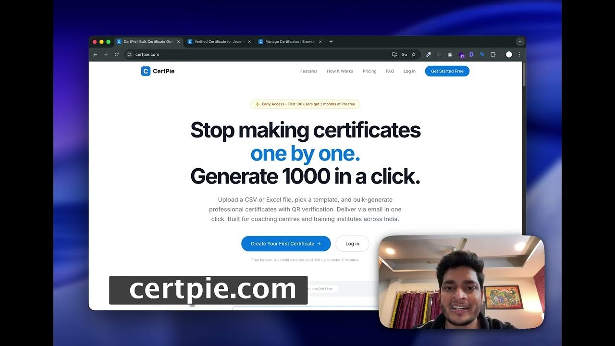The height and width of the screenshot is (346, 615).
Task: Reload the page with the refresh icon
Action: (x=117, y=54)
